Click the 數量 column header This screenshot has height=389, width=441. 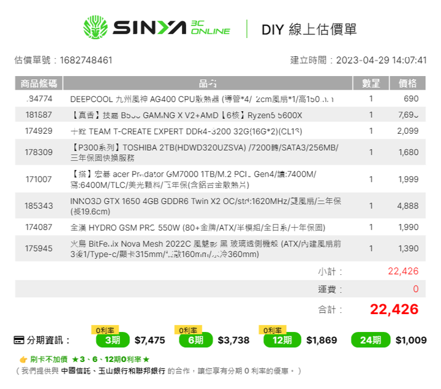(x=371, y=83)
